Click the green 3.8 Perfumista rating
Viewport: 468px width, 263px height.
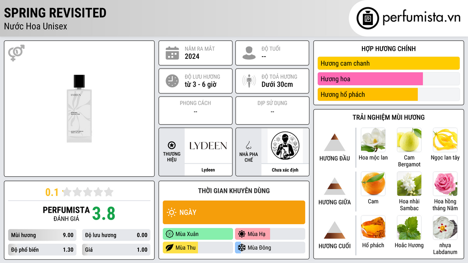(104, 214)
